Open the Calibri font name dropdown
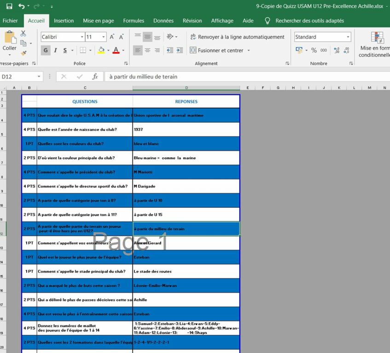 pyautogui.click(x=82, y=37)
